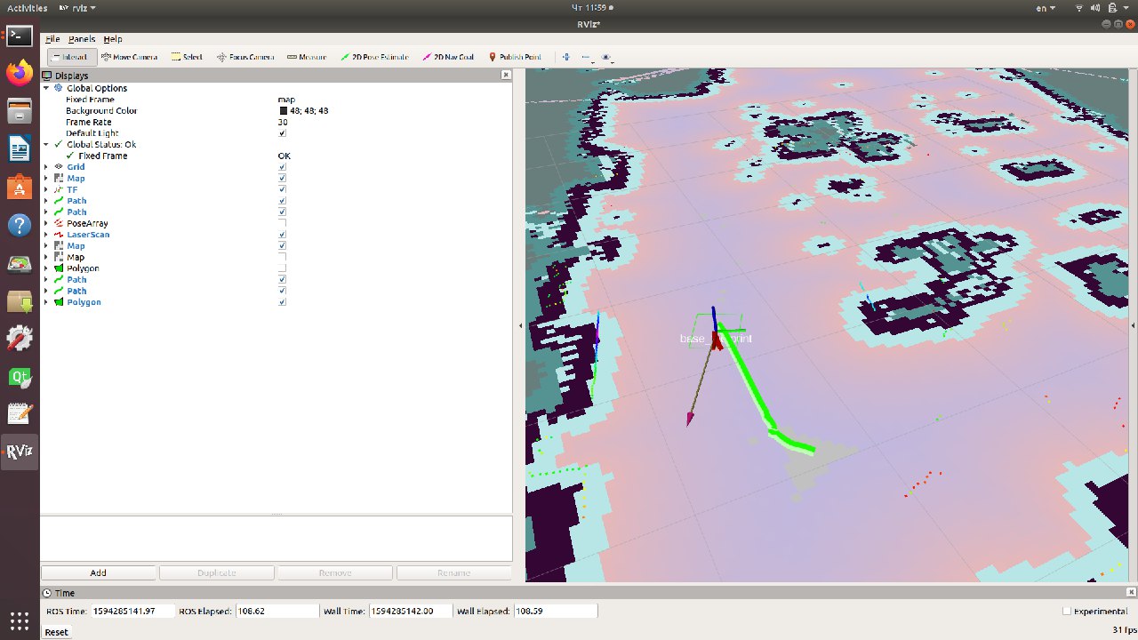Click the Fixed Frame value map

[286, 100]
